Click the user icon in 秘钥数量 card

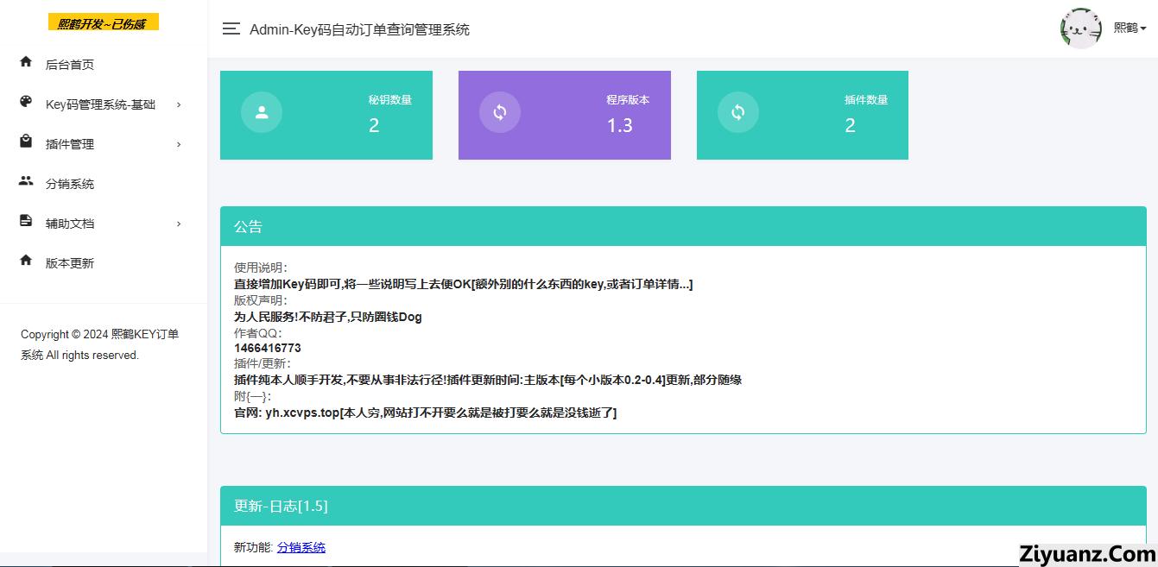[262, 112]
